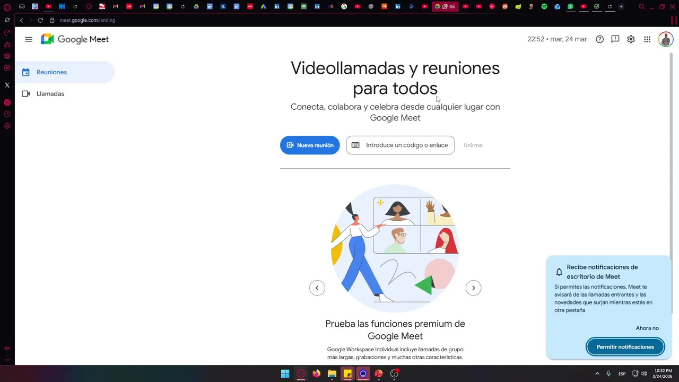Switch to the Spotify browser tab
679x382 pixels.
coord(544,6)
